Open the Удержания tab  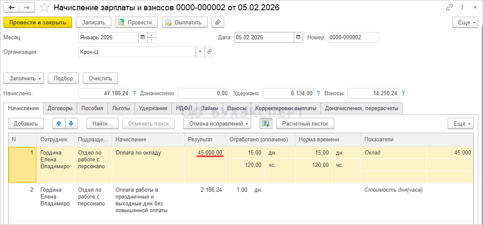click(153, 108)
